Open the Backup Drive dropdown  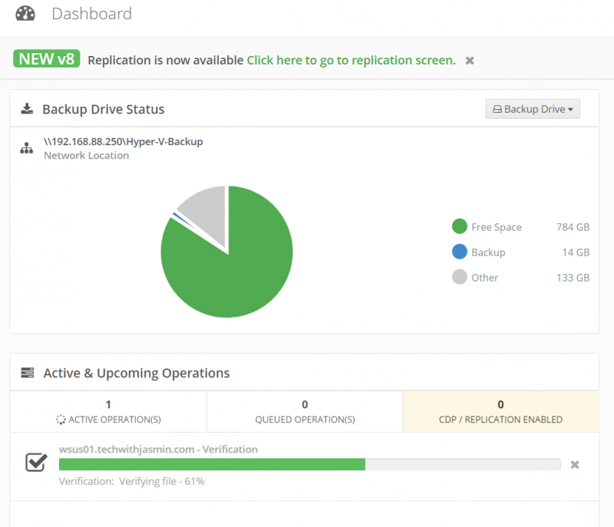click(x=533, y=109)
